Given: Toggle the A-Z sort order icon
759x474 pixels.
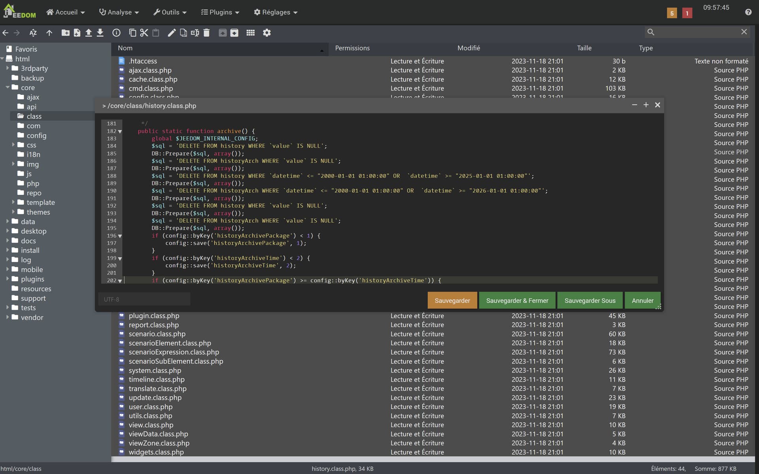Looking at the screenshot, I should 33,33.
